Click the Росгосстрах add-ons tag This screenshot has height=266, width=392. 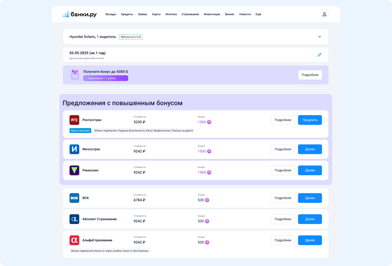click(143, 130)
